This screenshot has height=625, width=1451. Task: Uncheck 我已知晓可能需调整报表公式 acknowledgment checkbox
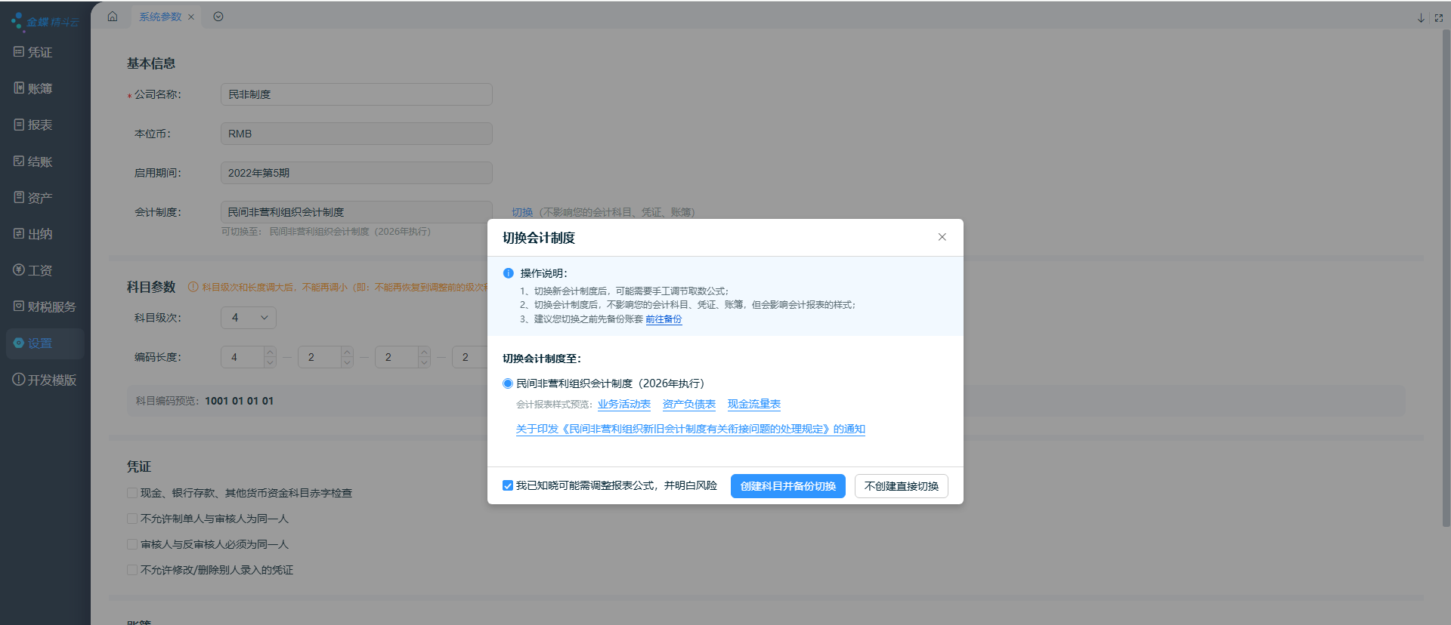click(508, 485)
